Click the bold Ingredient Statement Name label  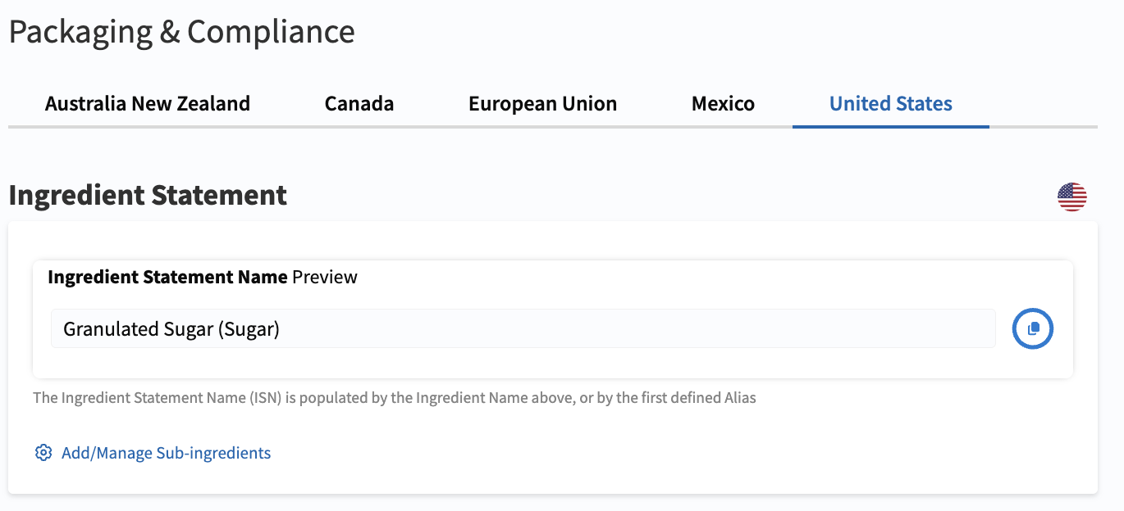click(x=167, y=277)
